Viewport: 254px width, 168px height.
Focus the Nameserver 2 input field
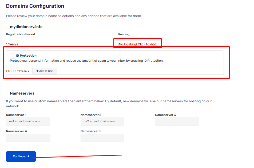click(102, 122)
